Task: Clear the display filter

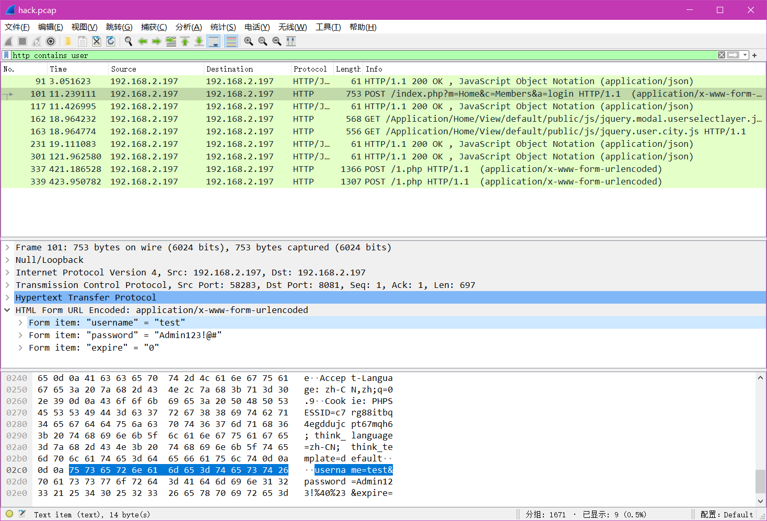Action: [x=721, y=55]
